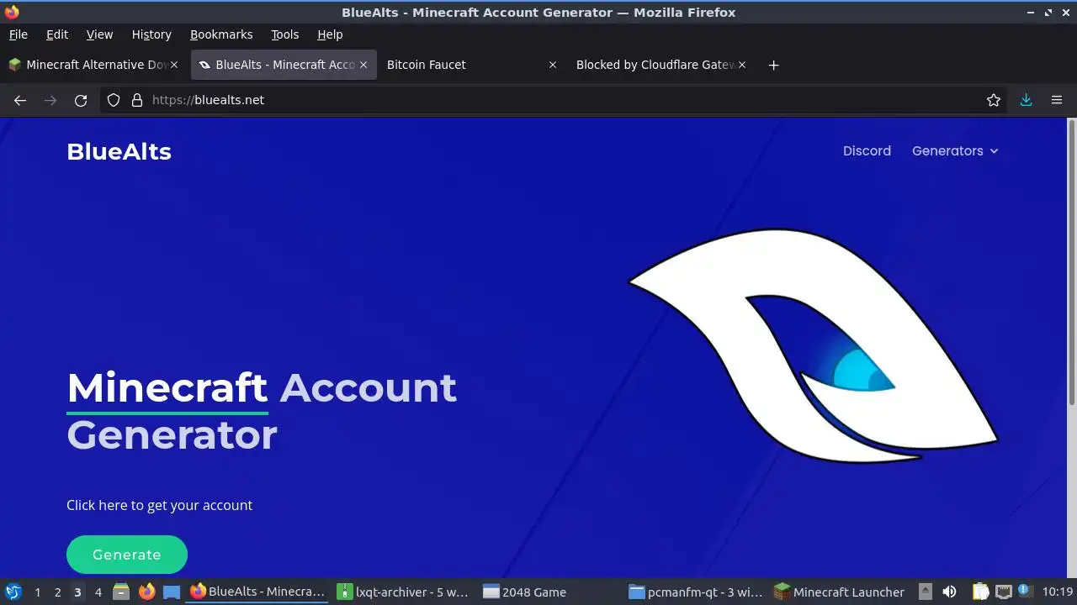Close the Minecraft Alternative Download tab

click(x=174, y=65)
